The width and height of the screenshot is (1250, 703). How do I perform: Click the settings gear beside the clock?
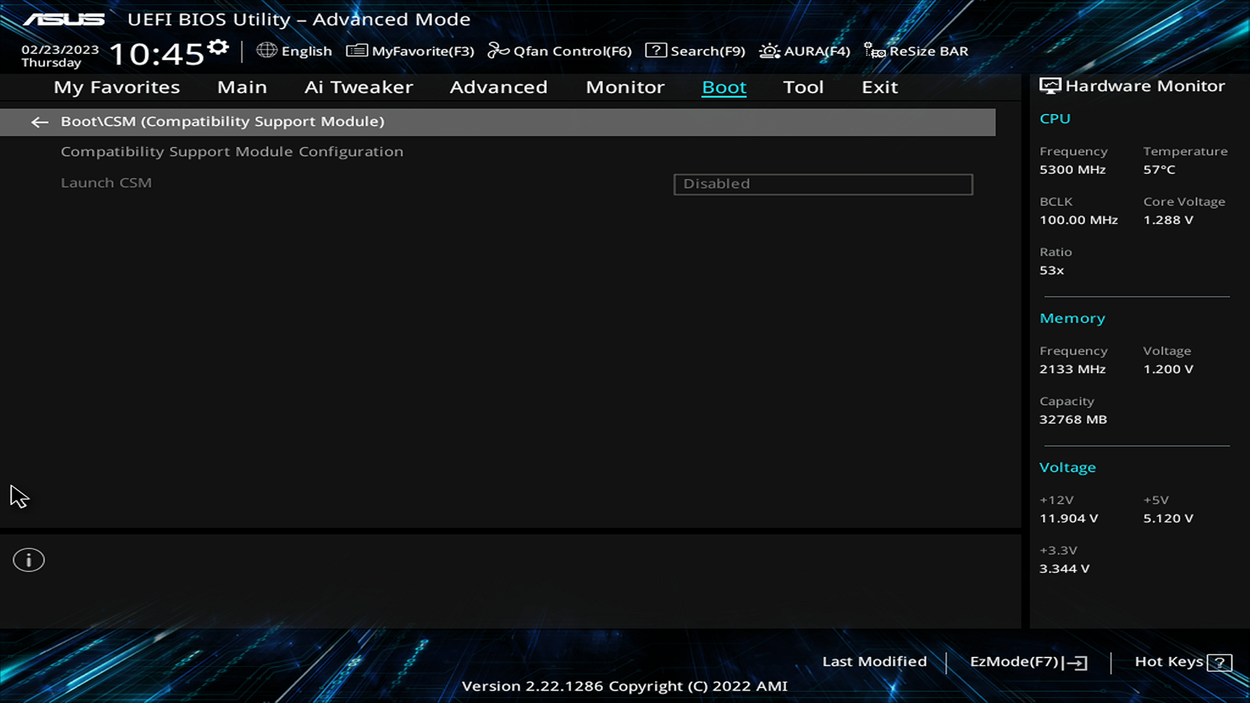pyautogui.click(x=218, y=47)
